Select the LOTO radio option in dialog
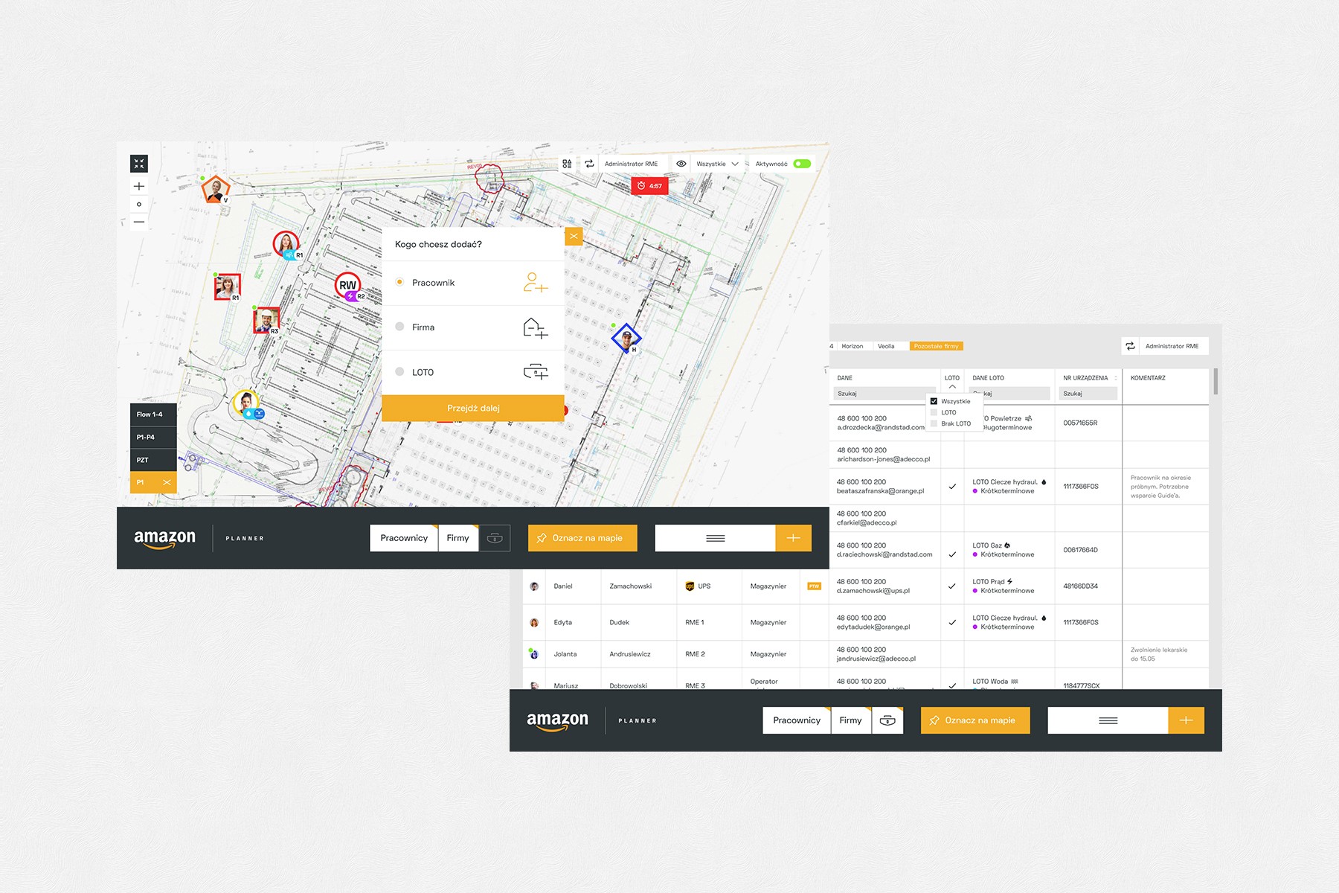This screenshot has width=1339, height=893. (399, 371)
